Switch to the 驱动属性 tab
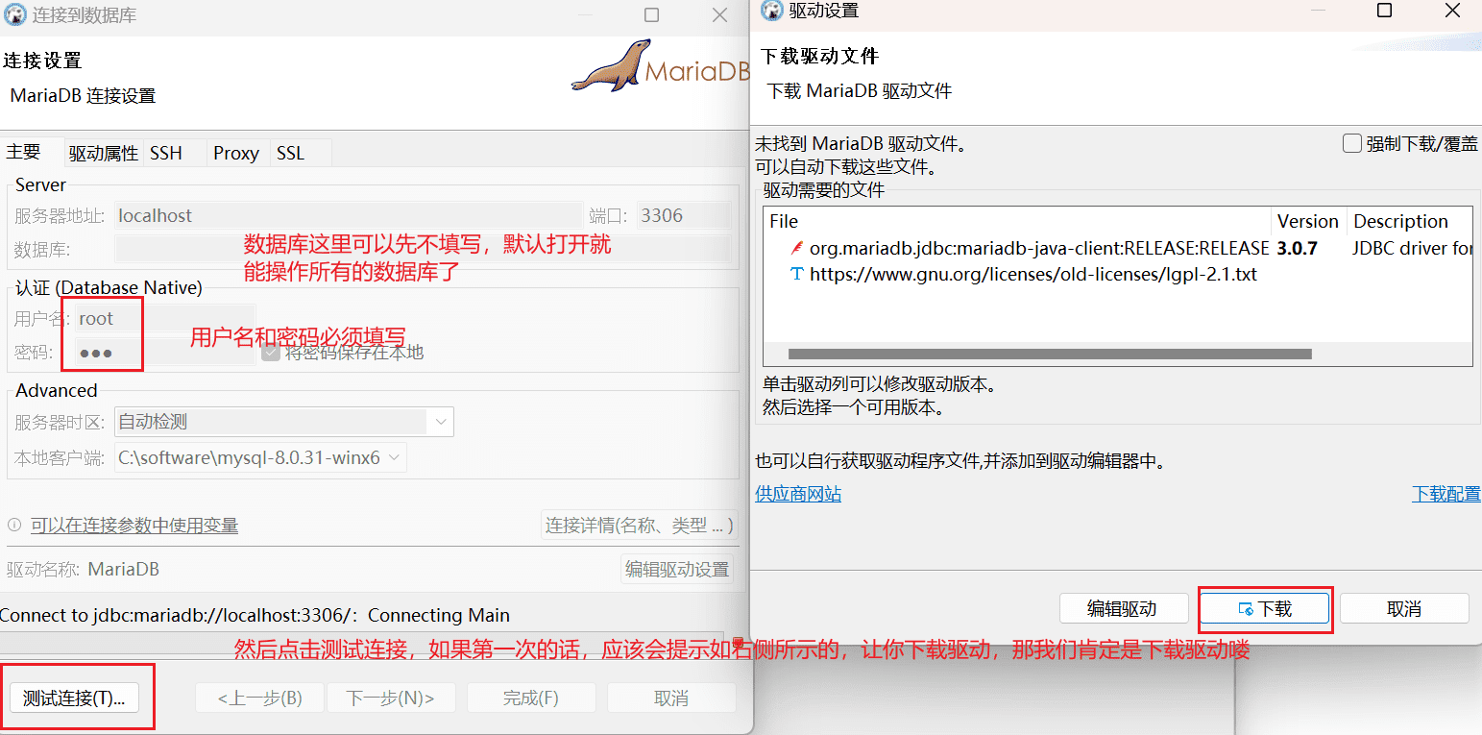The image size is (1482, 735). (x=103, y=153)
